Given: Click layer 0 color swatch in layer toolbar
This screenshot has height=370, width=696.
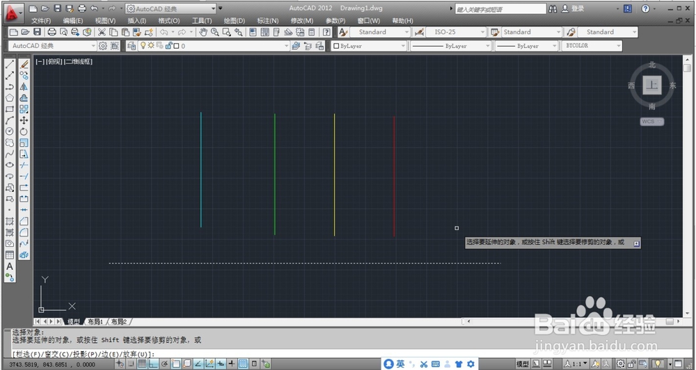Looking at the screenshot, I should 176,46.
